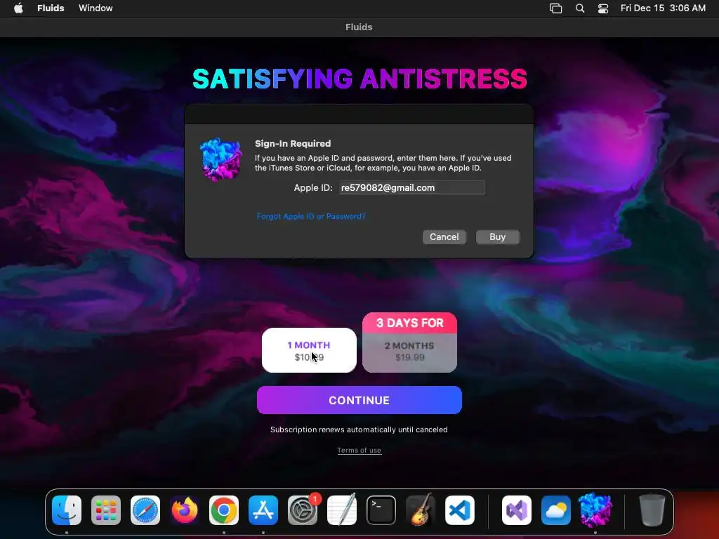Launch Firefox from the dock

[x=185, y=510]
